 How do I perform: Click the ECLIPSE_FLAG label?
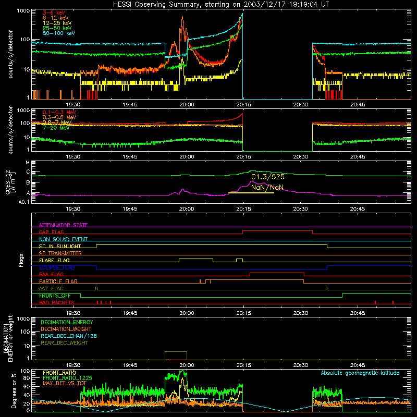click(57, 267)
